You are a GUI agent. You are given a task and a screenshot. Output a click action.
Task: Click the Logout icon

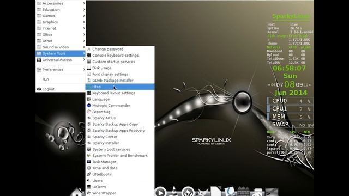(39, 89)
